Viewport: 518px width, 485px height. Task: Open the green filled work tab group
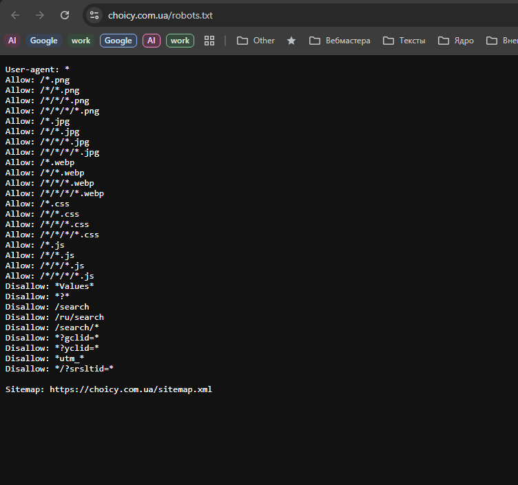[x=81, y=41]
